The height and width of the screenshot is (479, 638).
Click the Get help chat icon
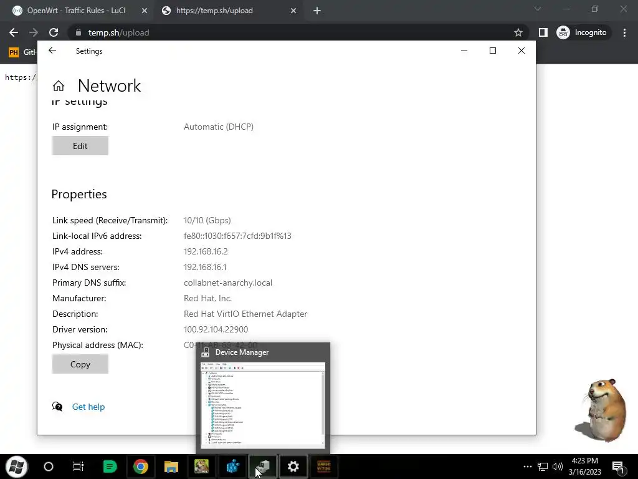pyautogui.click(x=57, y=407)
